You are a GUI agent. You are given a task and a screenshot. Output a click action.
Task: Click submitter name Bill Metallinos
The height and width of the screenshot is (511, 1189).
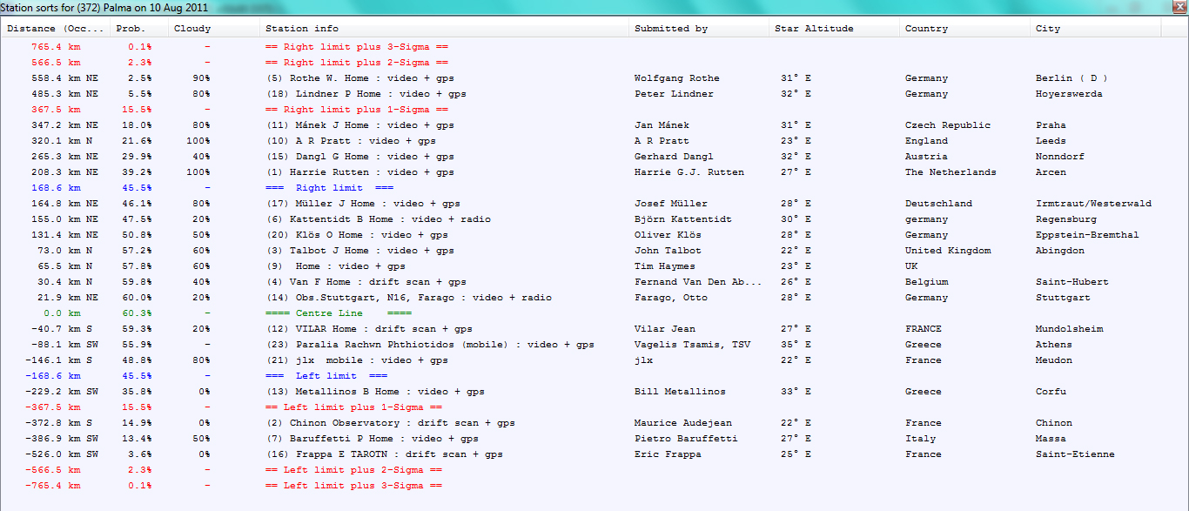680,392
